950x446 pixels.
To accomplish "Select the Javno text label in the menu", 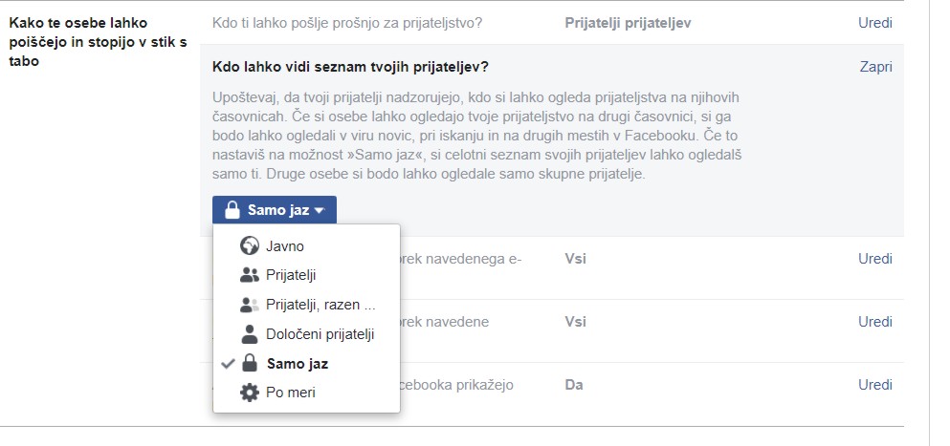I will [285, 246].
